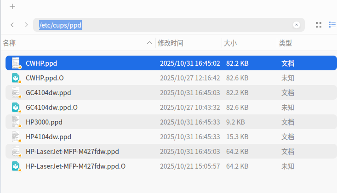Select HP-LaserJet-MFP-M427fdw.ppd file

171,151
